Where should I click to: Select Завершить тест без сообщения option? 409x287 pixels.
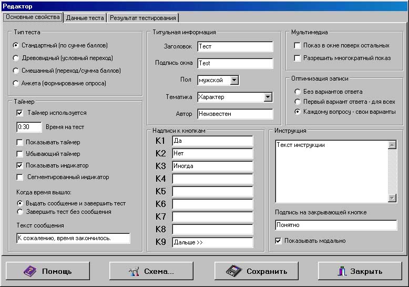[x=20, y=212]
